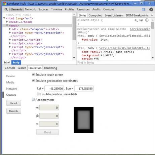Switch to the Sources panel
155x155 pixels.
[x=43, y=9]
